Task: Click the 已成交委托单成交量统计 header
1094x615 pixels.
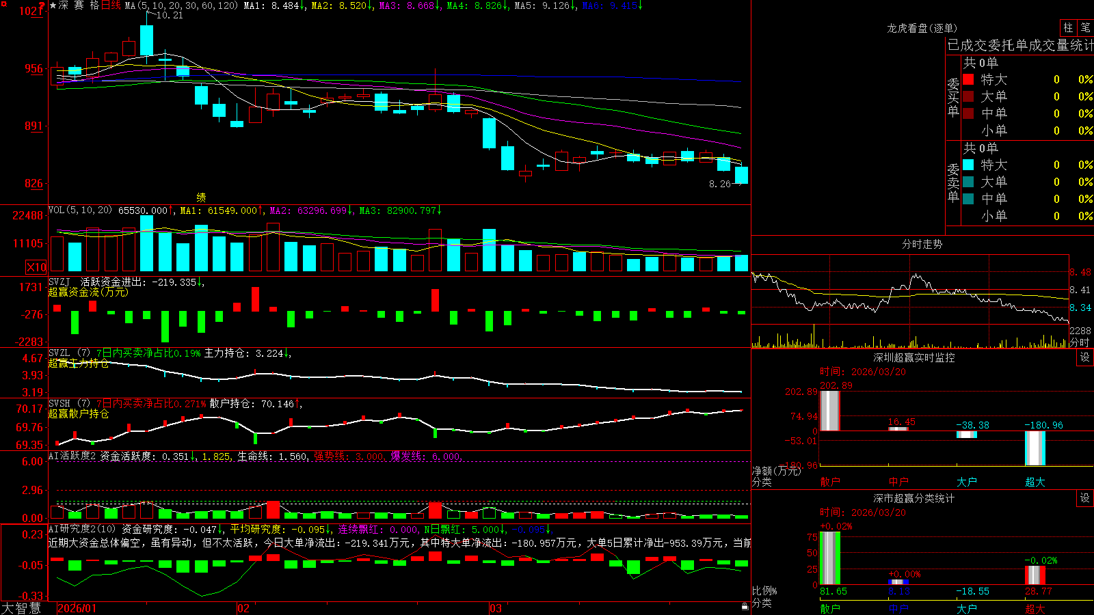Action: tap(1020, 45)
